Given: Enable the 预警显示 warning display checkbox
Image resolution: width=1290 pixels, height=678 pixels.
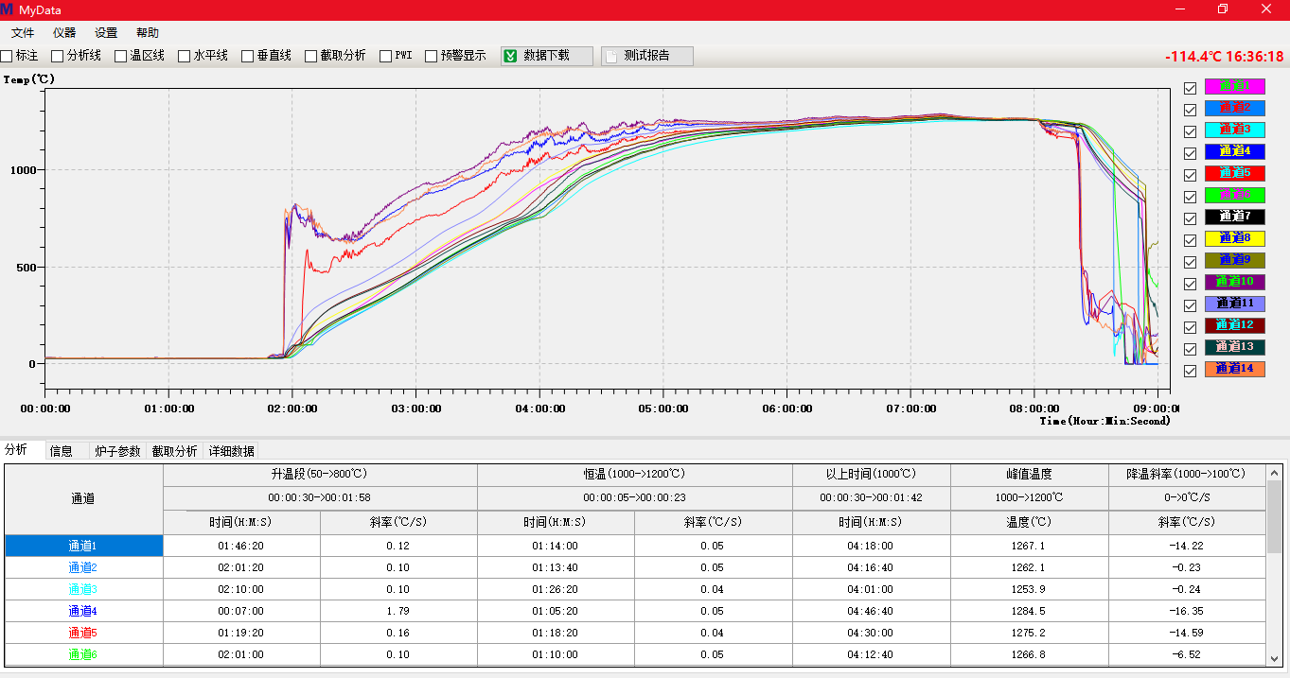Looking at the screenshot, I should tap(432, 56).
